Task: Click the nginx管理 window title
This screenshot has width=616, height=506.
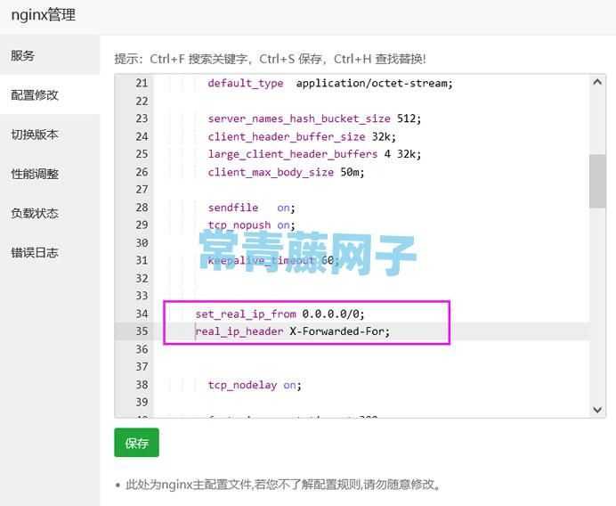Action: 44,15
